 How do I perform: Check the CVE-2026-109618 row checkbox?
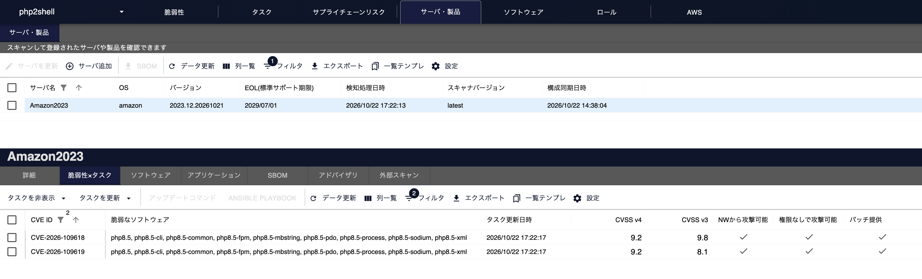click(x=12, y=238)
